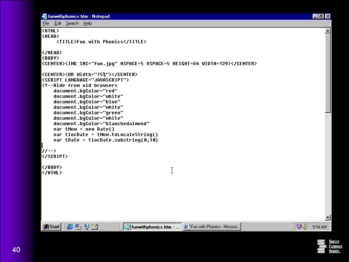Click the <TITLE>Fun with Phonics line
The width and height of the screenshot is (349, 262).
pyautogui.click(x=101, y=41)
